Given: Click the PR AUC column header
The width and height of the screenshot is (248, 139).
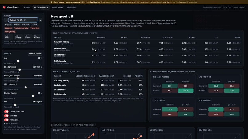Looking at the screenshot, I should click(x=124, y=37).
